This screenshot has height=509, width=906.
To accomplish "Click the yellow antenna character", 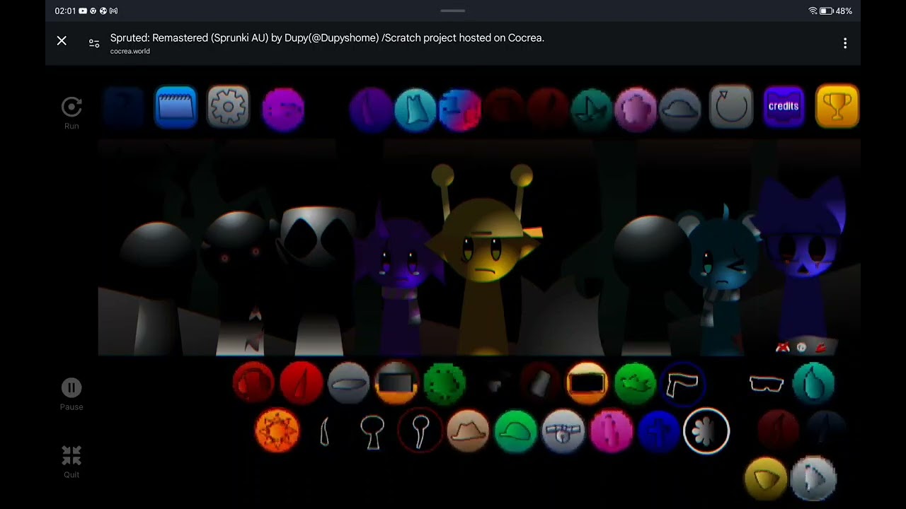I will 483,262.
